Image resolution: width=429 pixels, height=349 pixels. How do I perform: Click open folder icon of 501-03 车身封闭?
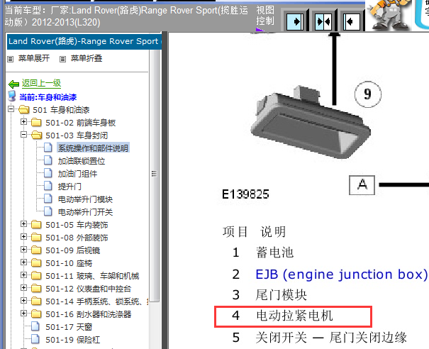36,135
